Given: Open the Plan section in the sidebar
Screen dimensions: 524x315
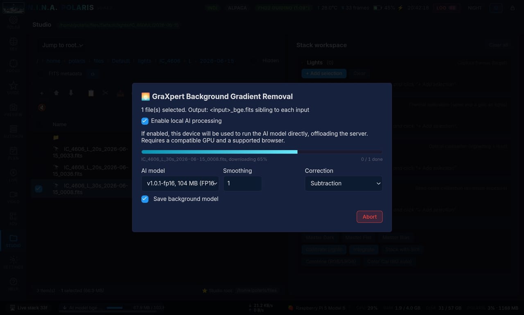Looking at the screenshot, I should pyautogui.click(x=13, y=153).
